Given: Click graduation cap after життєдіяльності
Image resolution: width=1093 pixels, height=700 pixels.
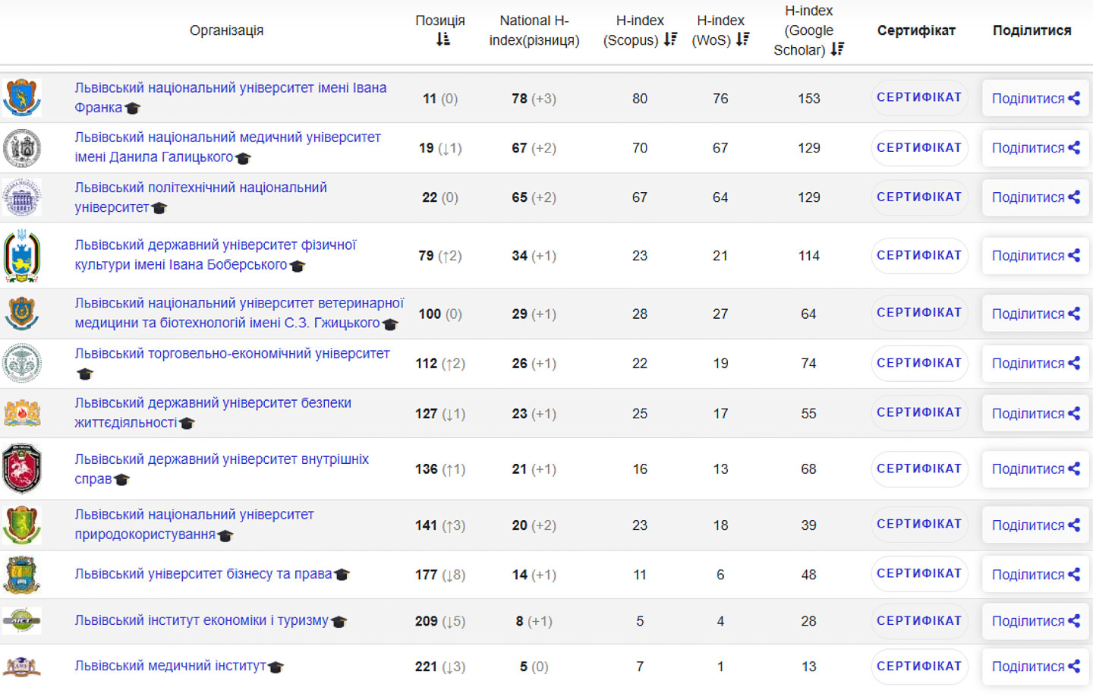Looking at the screenshot, I should tap(187, 424).
